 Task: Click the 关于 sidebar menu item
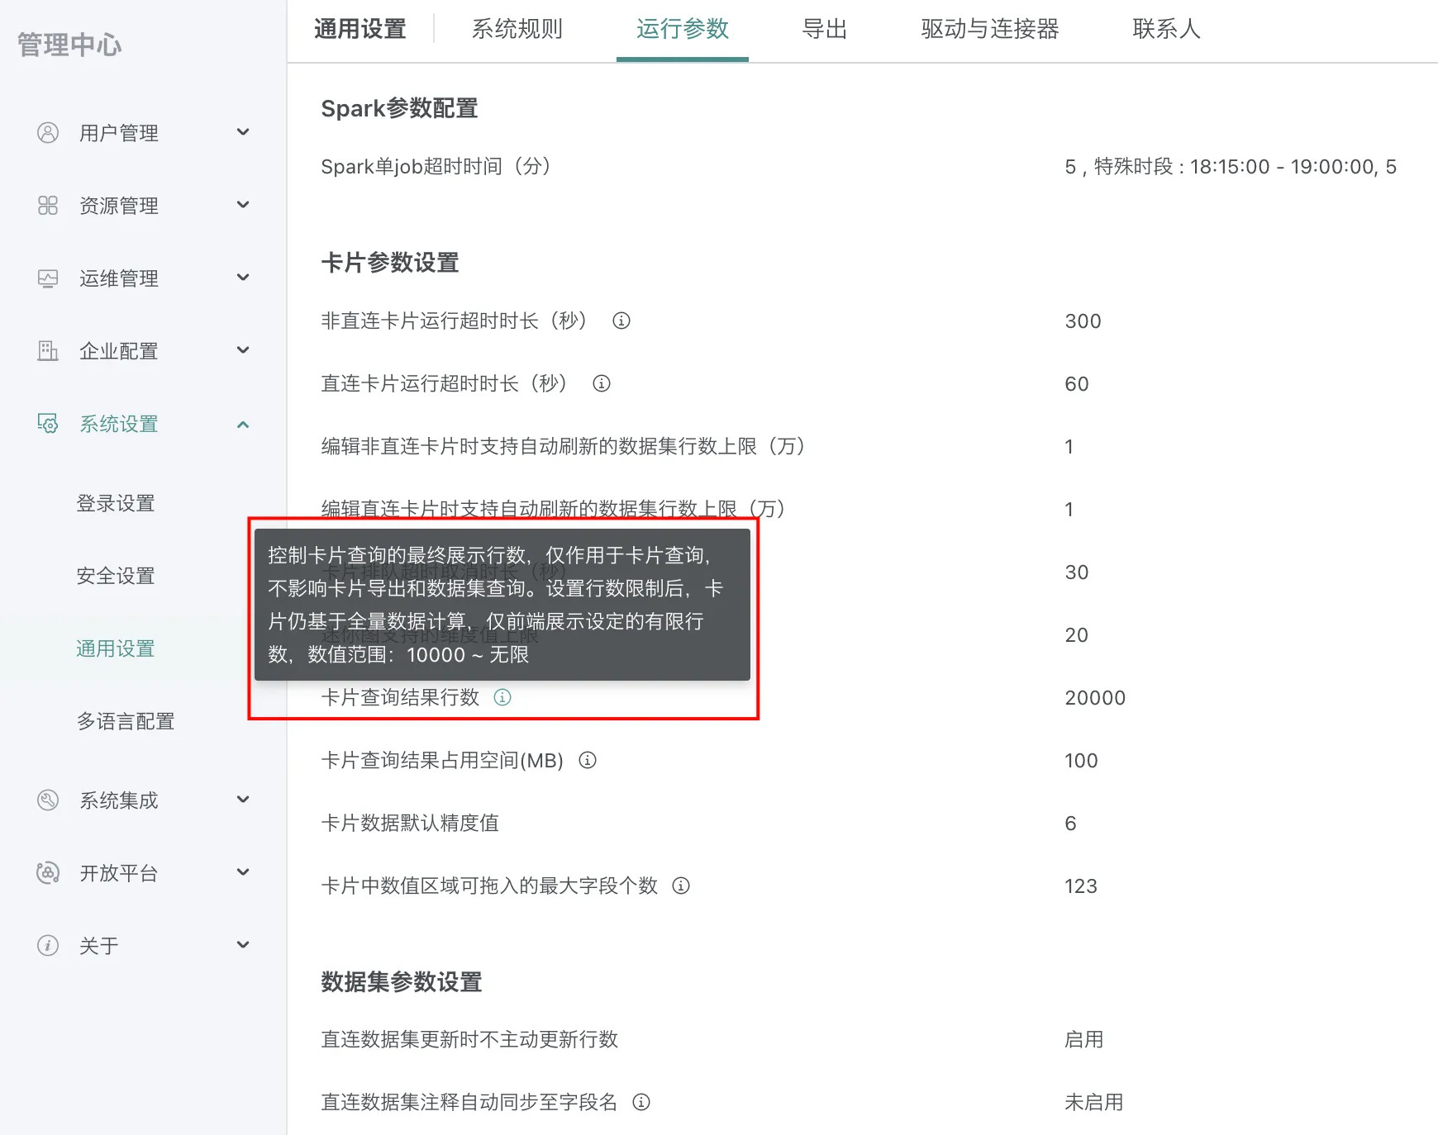coord(99,946)
